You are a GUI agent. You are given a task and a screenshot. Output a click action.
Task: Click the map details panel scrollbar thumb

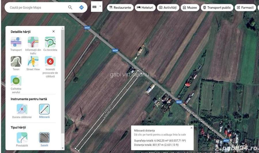tap(63, 81)
